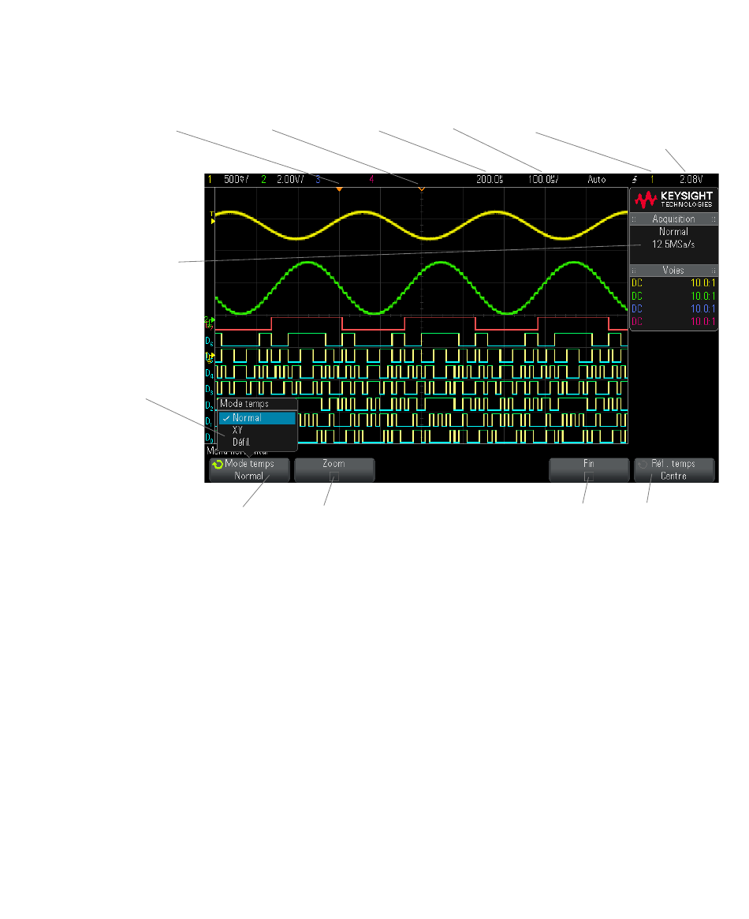
Task: Click the hollow time reference marker
Action: (x=421, y=189)
